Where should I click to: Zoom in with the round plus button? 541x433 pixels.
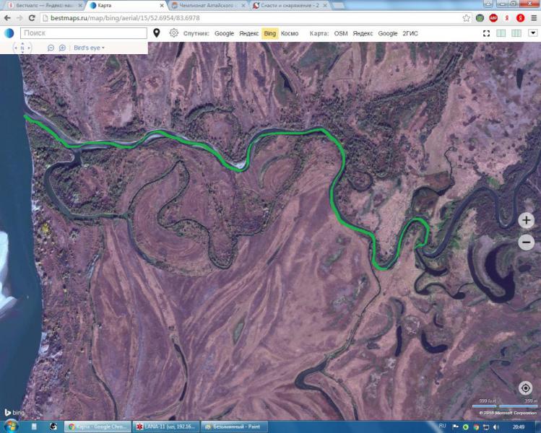(526, 220)
